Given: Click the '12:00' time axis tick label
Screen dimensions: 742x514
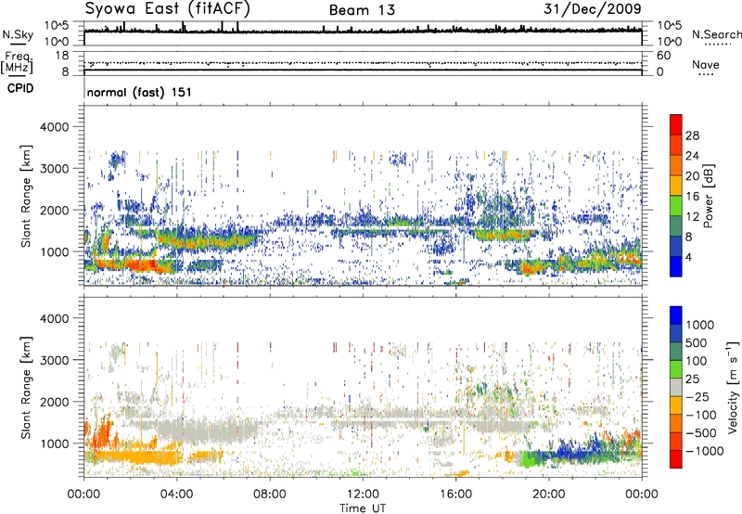Looking at the screenshot, I should (x=363, y=495).
